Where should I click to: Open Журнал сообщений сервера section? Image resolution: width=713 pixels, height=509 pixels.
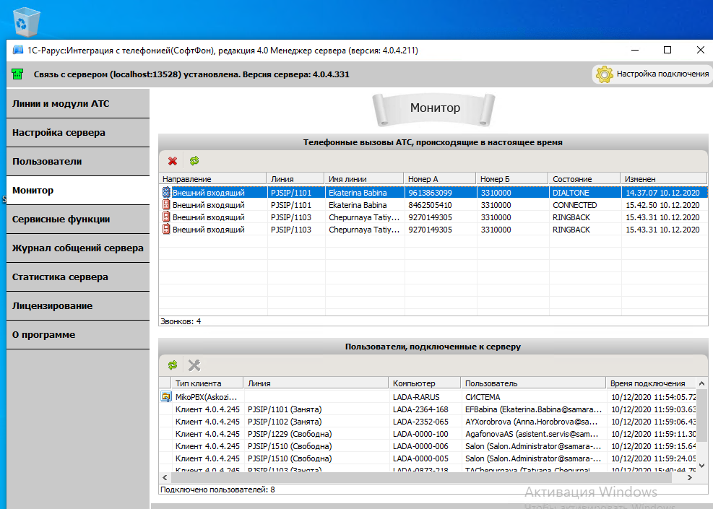pos(78,248)
